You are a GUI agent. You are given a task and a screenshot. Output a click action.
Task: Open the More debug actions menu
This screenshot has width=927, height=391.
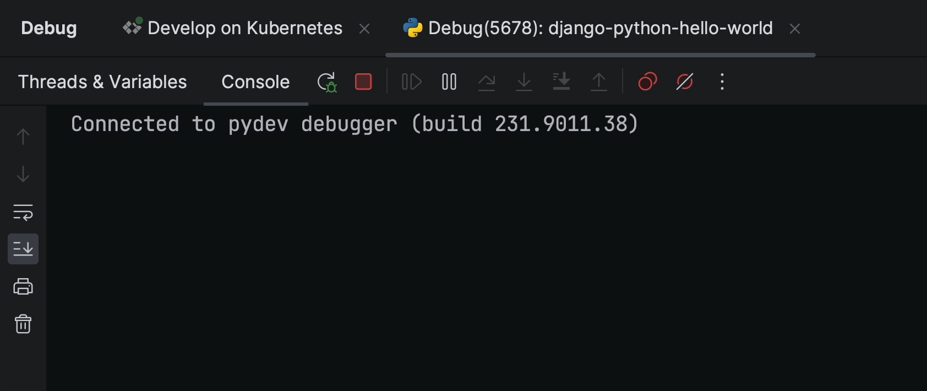pos(722,82)
